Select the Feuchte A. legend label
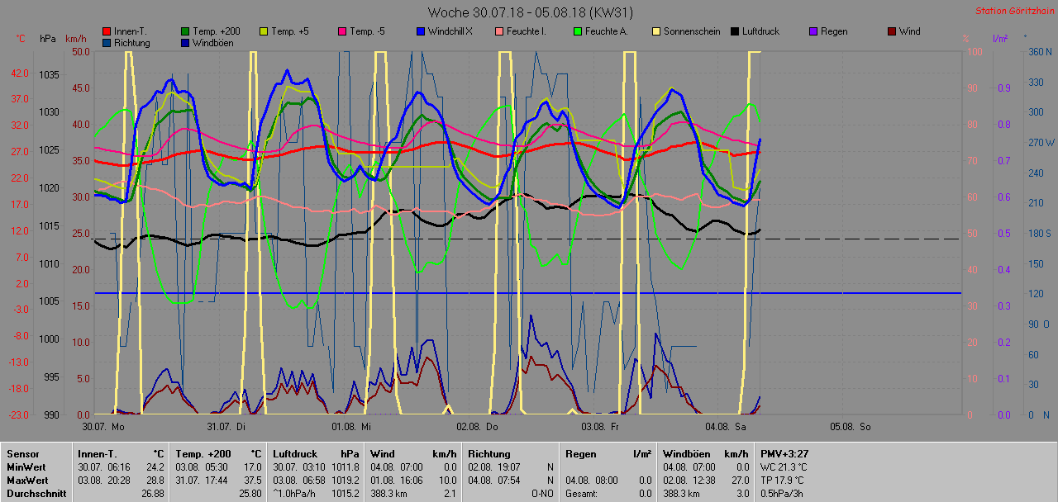The width and height of the screenshot is (1058, 502). (607, 31)
